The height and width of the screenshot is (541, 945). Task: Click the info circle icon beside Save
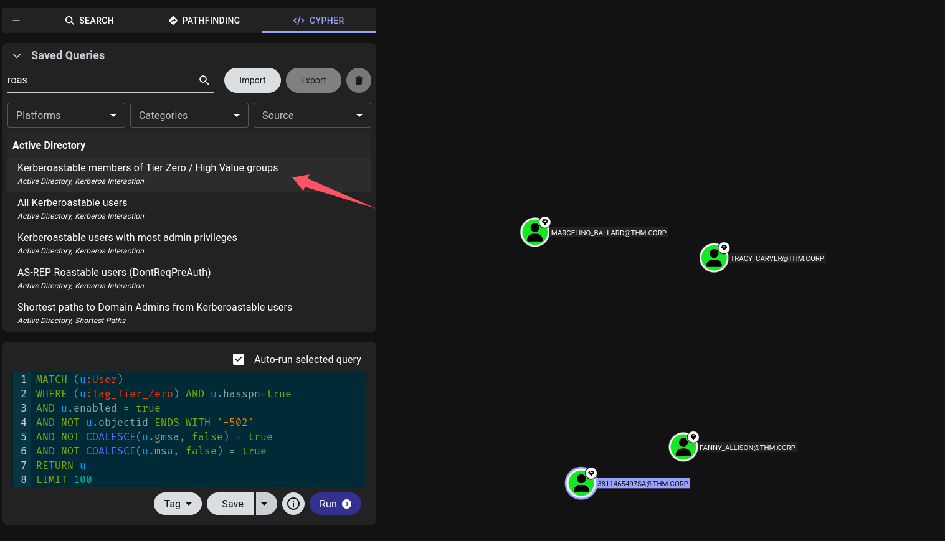[293, 504]
